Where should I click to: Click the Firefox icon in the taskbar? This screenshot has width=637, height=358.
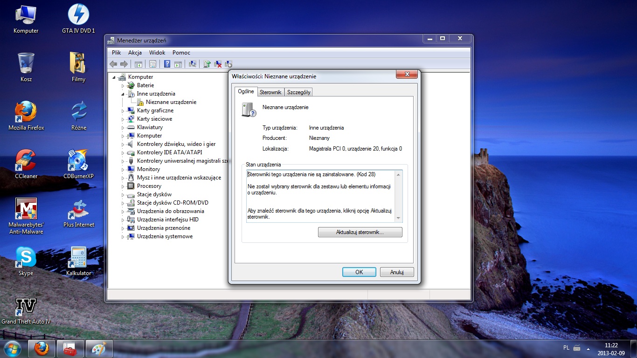(42, 348)
